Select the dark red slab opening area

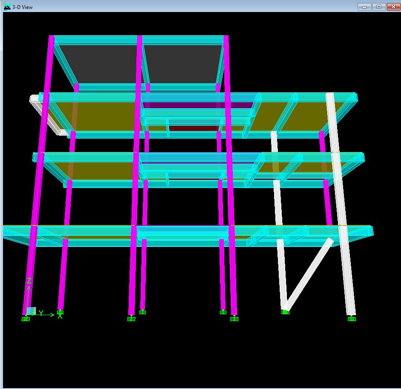tap(193, 128)
